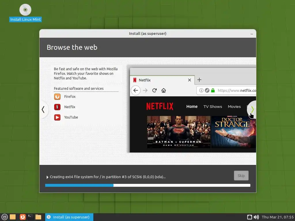
Task: Open the Linux Mint start menu
Action: [5, 217]
